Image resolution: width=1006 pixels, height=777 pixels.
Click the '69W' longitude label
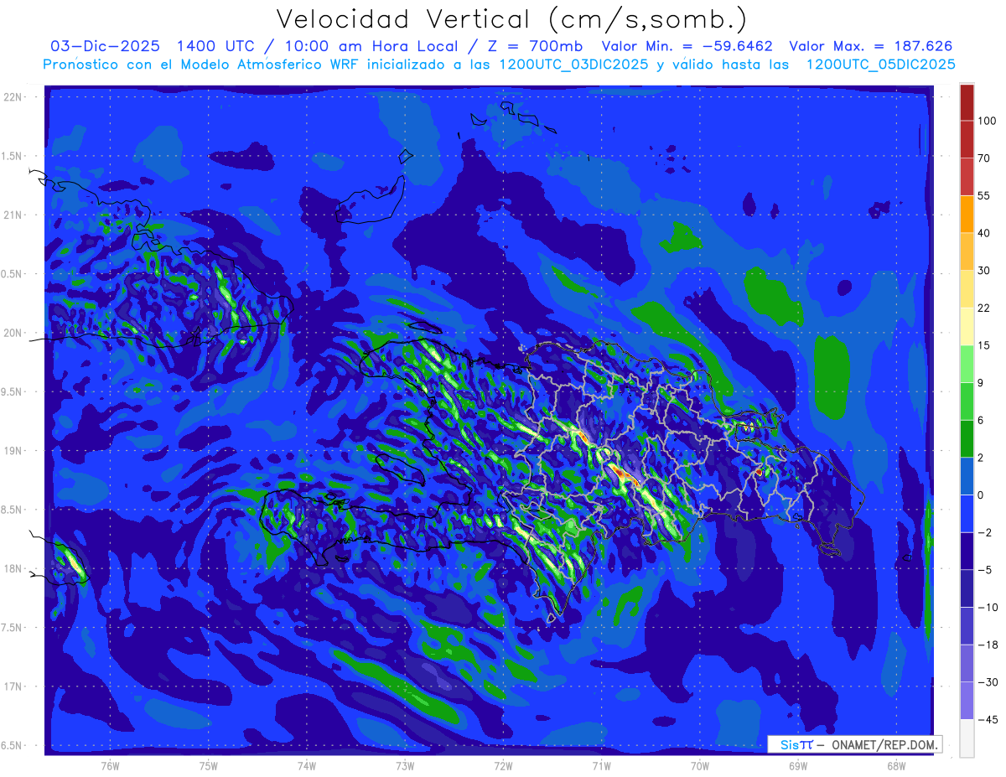(798, 766)
